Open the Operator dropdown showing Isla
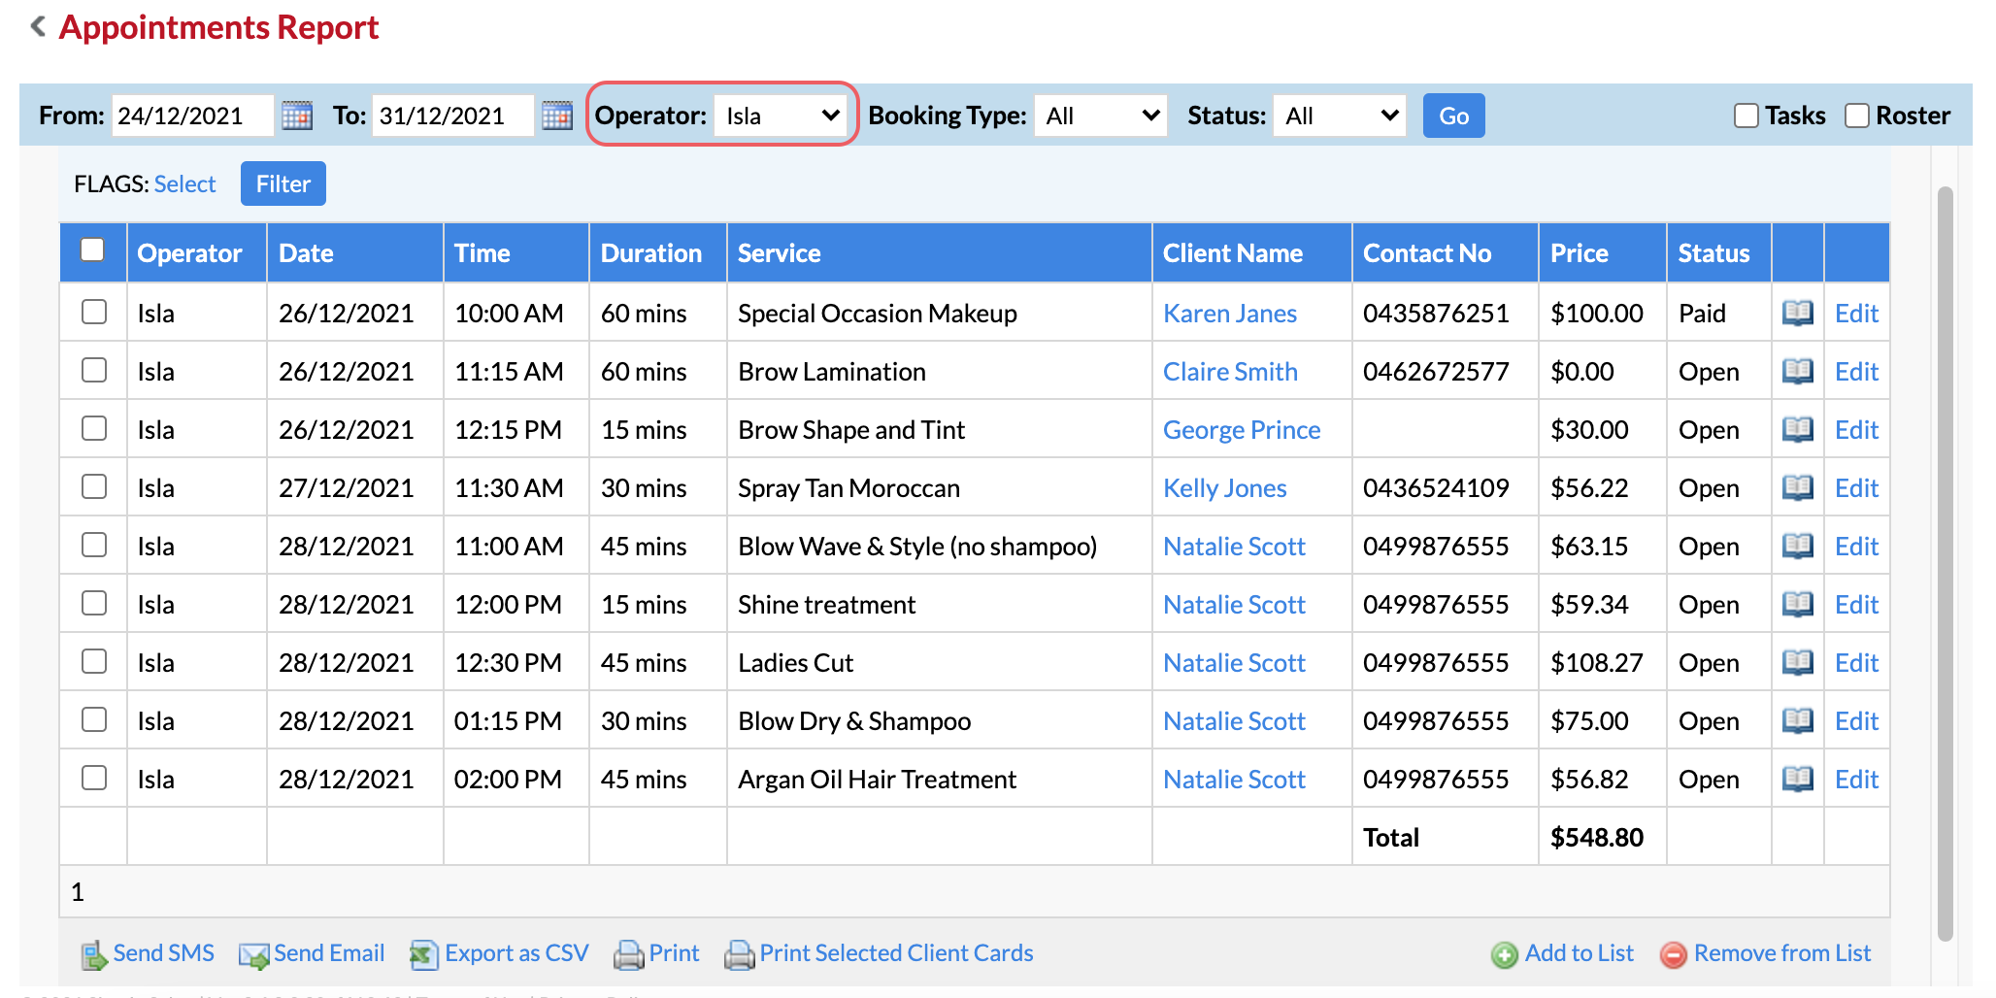 [x=782, y=116]
